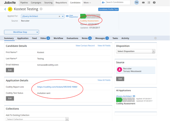Open jQuery Architect link in All Applications
This screenshot has width=170, height=121.
[x=124, y=96]
